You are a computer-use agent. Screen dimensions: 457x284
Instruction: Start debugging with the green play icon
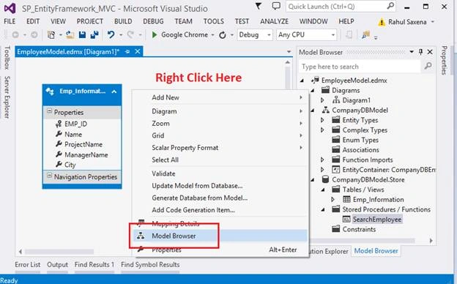tap(155, 35)
